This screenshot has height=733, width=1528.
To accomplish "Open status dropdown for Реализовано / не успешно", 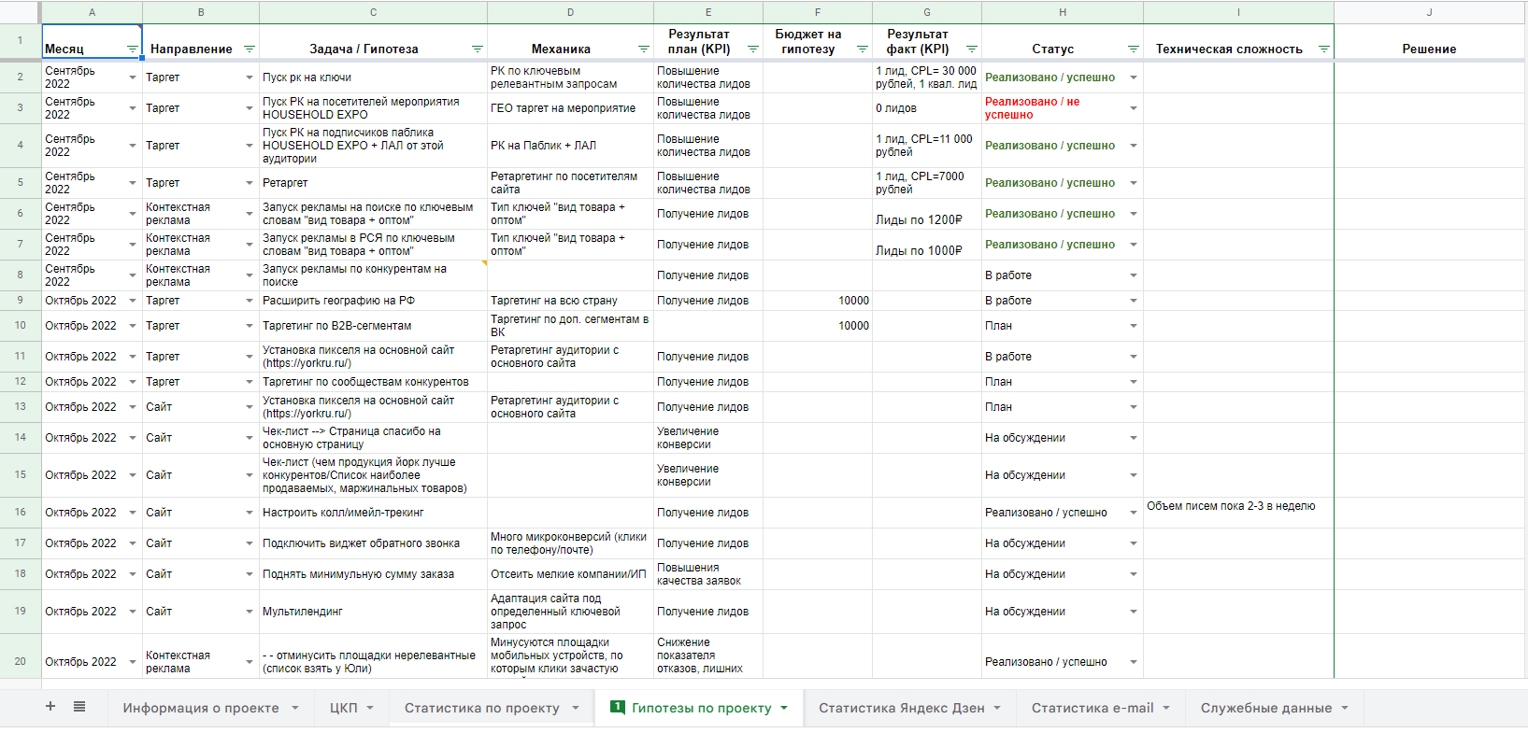I will [1134, 108].
